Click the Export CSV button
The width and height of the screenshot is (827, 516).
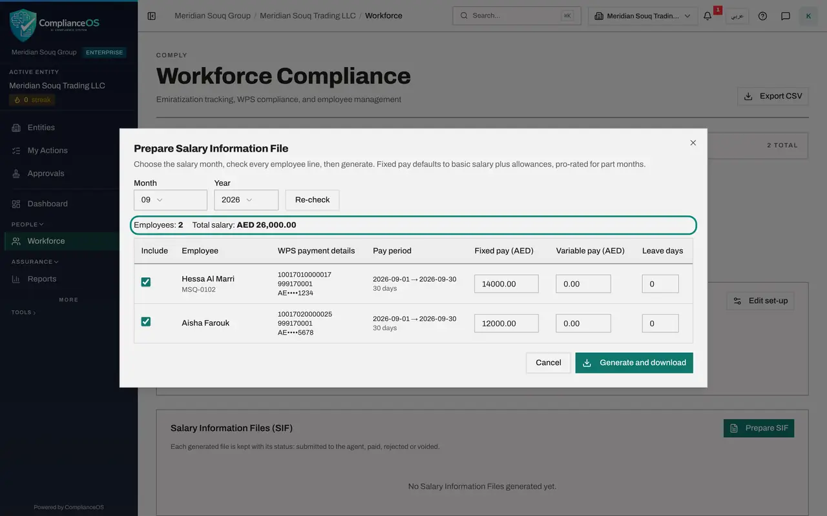[x=773, y=96]
